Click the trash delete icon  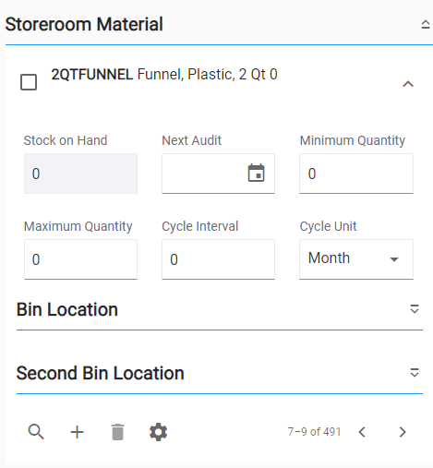click(x=117, y=432)
